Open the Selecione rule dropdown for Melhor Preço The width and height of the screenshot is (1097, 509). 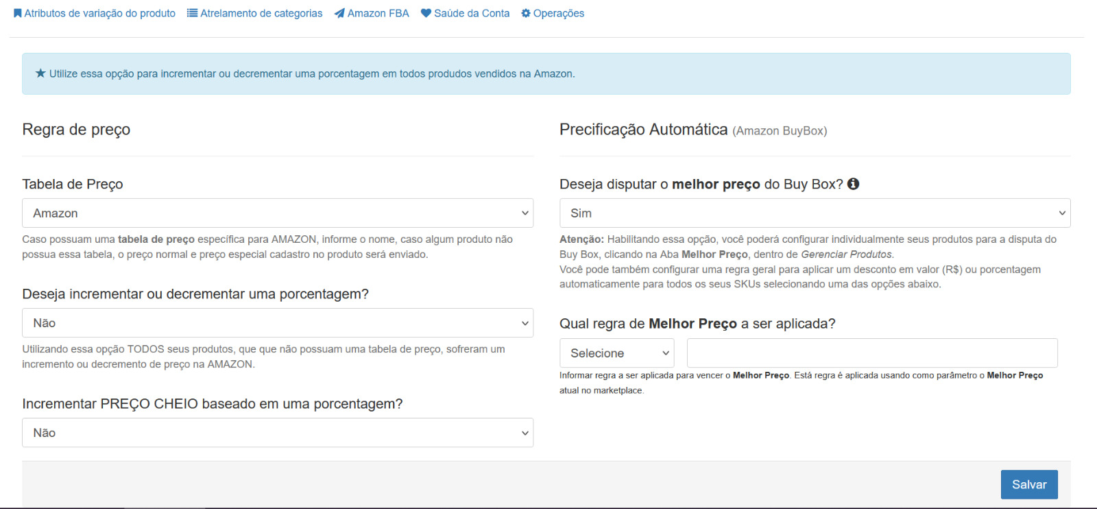coord(616,353)
